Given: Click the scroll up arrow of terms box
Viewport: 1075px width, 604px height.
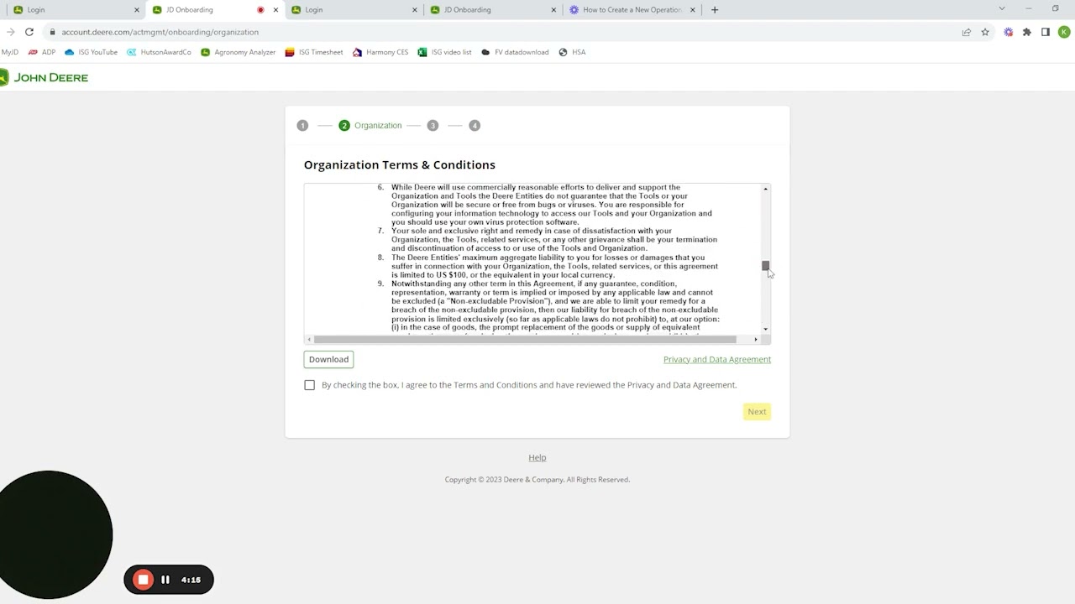Looking at the screenshot, I should click(x=765, y=189).
